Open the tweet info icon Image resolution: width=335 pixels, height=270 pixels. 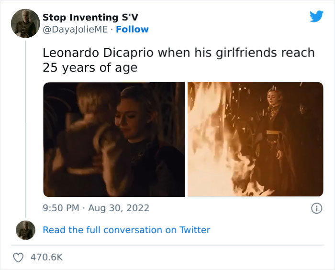coord(316,208)
